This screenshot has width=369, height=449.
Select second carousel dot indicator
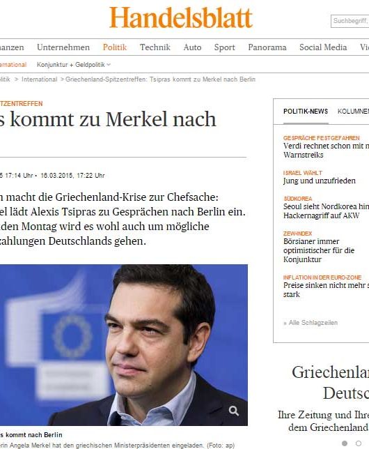[359, 443]
